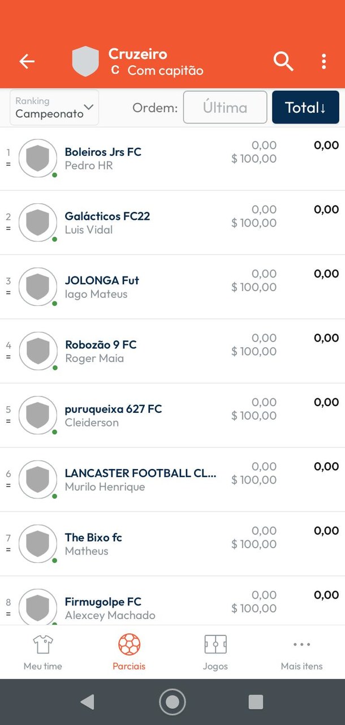Switch to the Jogos tab

tap(215, 652)
